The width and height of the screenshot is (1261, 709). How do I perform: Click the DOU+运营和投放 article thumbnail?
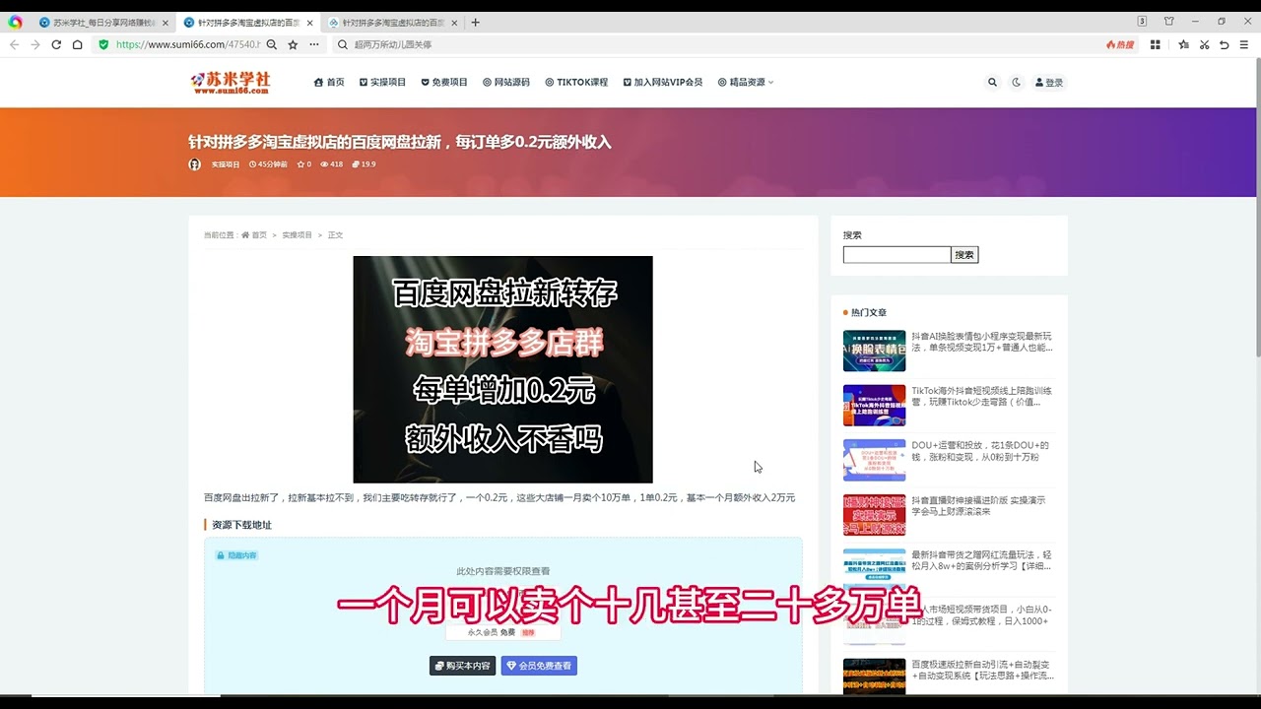pyautogui.click(x=874, y=460)
